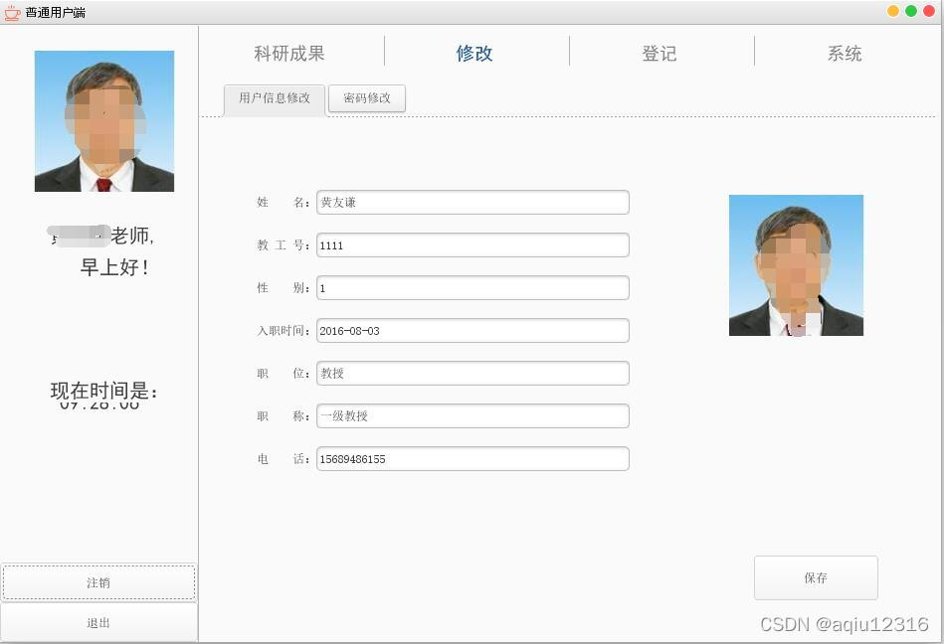Click the 电话 phone number field
The height and width of the screenshot is (644, 944).
[x=472, y=458]
